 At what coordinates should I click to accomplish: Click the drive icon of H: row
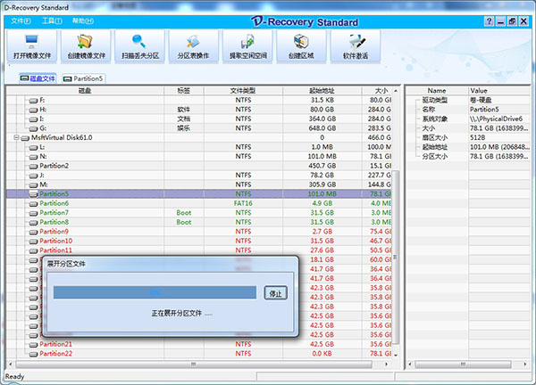tap(33, 110)
